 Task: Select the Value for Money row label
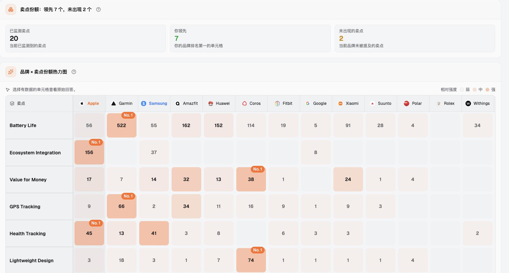tap(28, 180)
